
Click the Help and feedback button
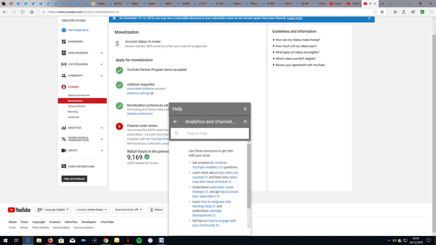click(74, 179)
